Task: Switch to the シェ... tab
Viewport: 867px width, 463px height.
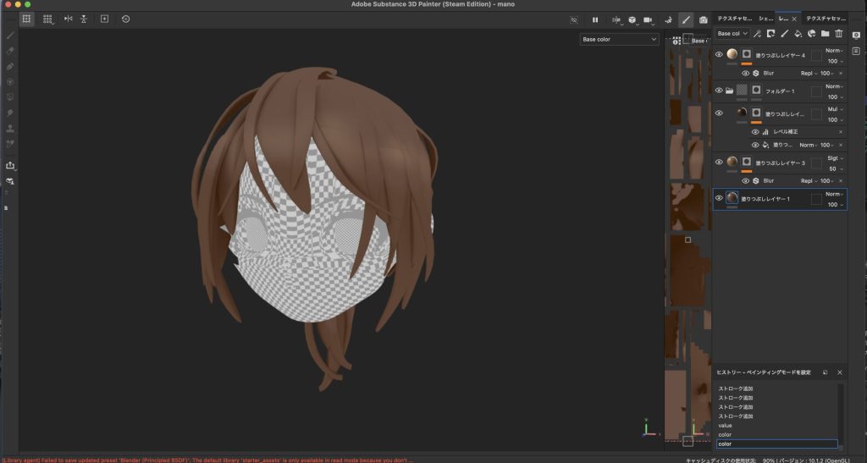Action: pyautogui.click(x=765, y=18)
